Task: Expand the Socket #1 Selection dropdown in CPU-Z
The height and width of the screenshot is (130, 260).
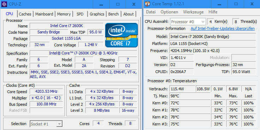Action: [46, 124]
